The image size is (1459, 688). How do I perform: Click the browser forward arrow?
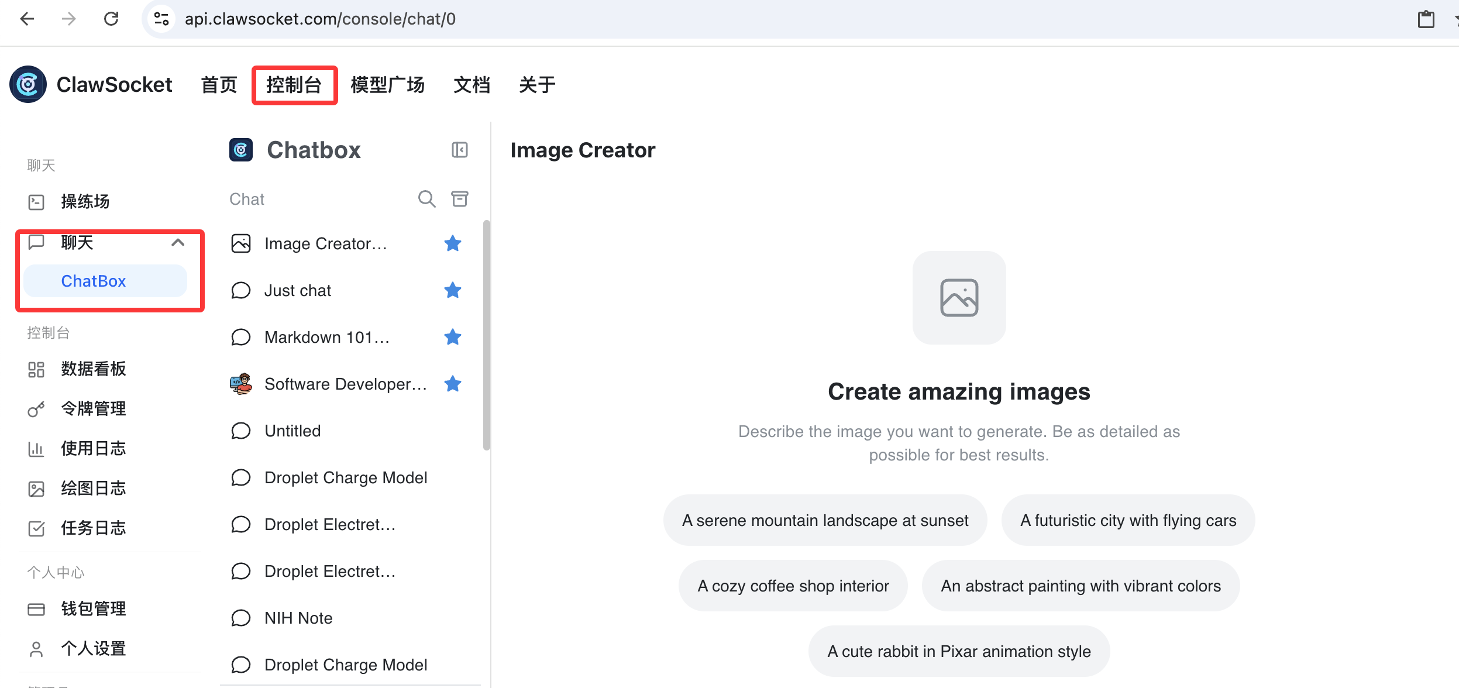click(x=69, y=19)
